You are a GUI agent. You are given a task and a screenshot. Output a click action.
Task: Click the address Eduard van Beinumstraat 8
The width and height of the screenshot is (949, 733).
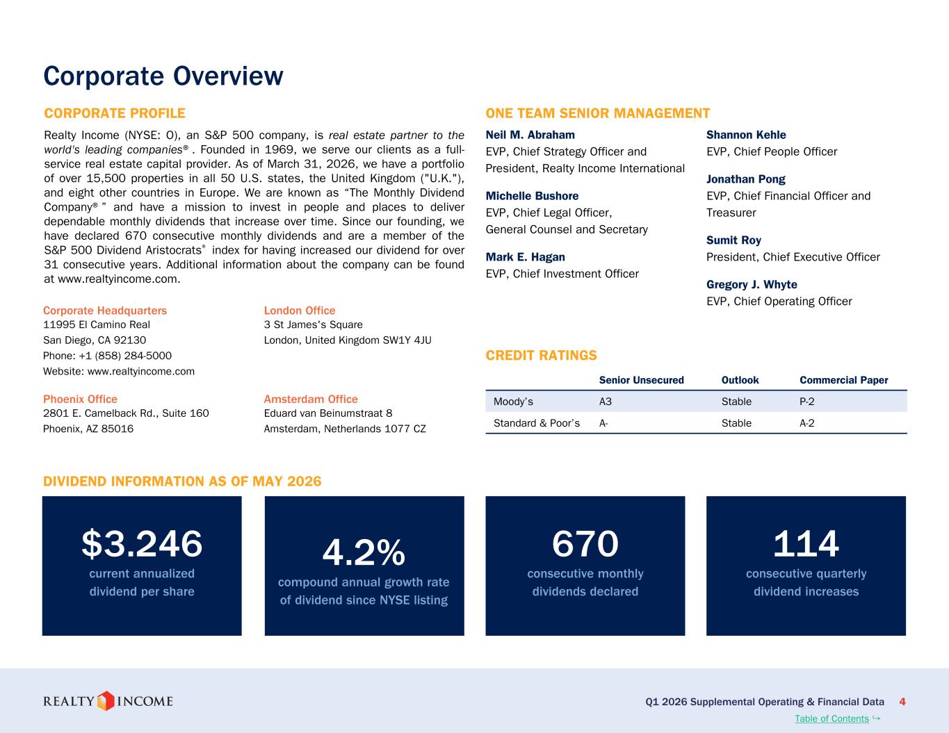click(328, 413)
